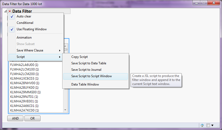Toggle the Auto clear option
This screenshot has height=130, width=222.
pyautogui.click(x=35, y=16)
